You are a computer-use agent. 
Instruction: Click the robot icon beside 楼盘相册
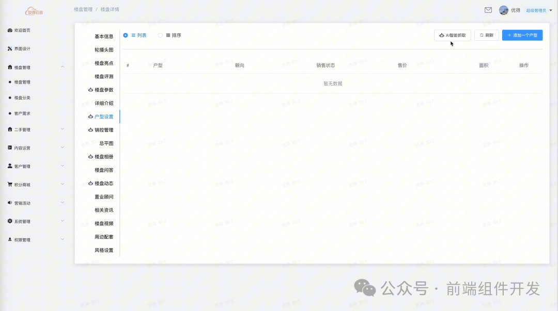tap(90, 156)
